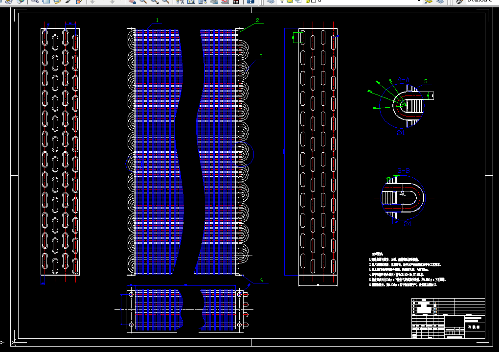
Task: Select the Match Properties brush icon
Action: (68, 1)
